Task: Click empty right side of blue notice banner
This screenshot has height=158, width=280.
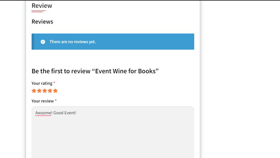Action: tap(155, 42)
